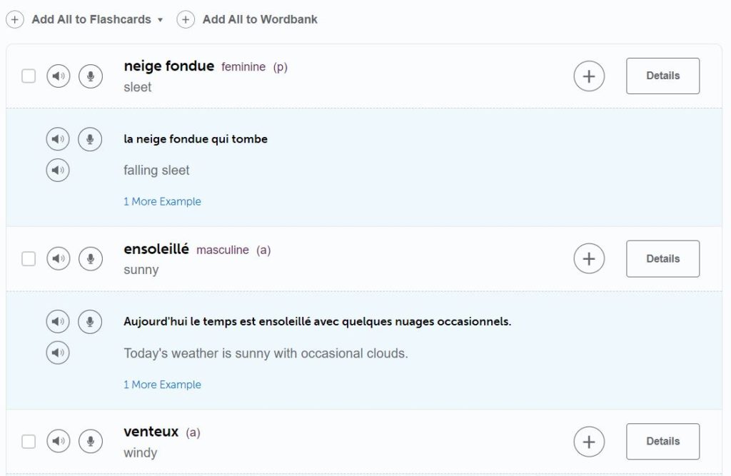Expand 1 More Example under Today's weather
The width and height of the screenshot is (731, 476).
tap(162, 385)
